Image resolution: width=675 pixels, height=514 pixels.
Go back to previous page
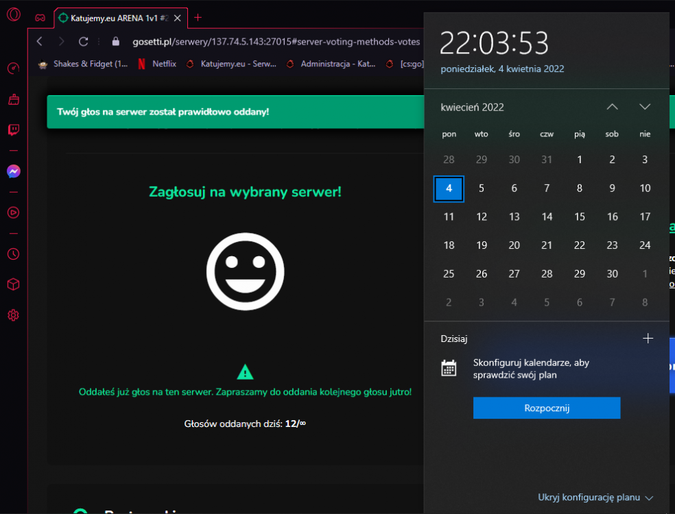(40, 41)
